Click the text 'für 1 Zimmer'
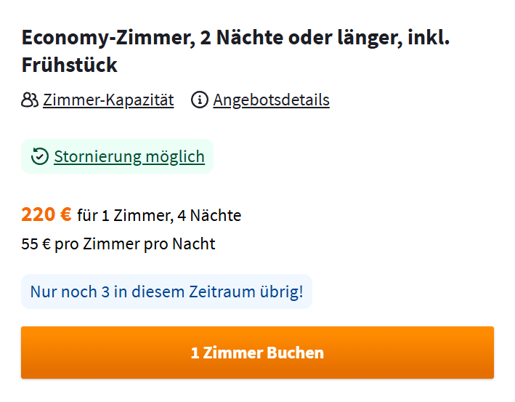Screen dimensions: 515x402 [x=125, y=216]
